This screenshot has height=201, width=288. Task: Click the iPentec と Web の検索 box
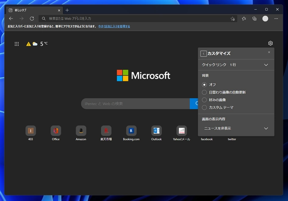(136, 104)
